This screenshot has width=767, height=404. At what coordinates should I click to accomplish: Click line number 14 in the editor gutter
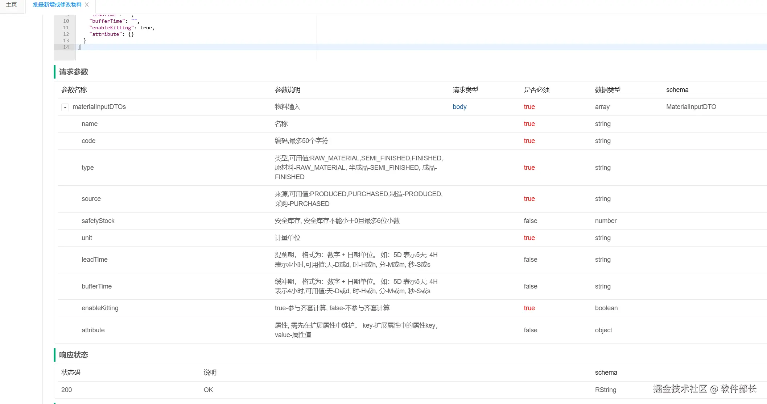[66, 47]
